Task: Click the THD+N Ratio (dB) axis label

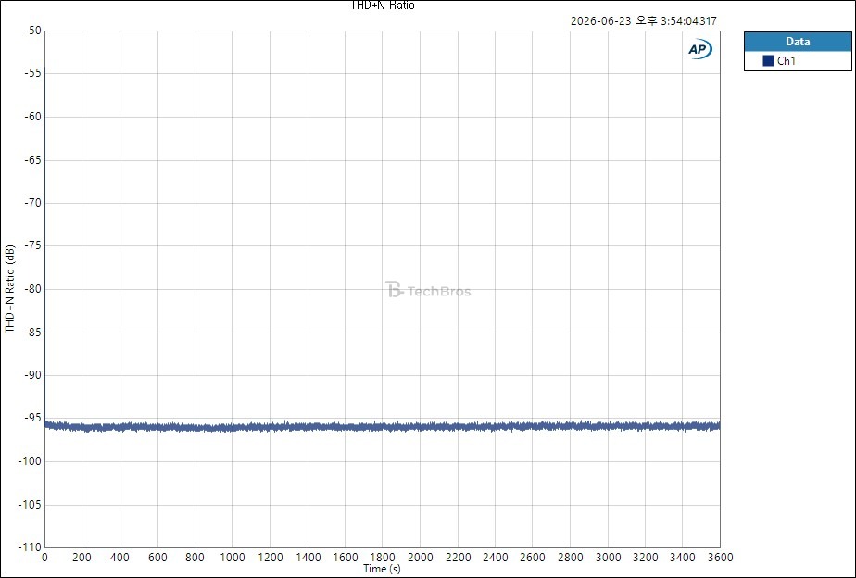Action: [x=10, y=289]
